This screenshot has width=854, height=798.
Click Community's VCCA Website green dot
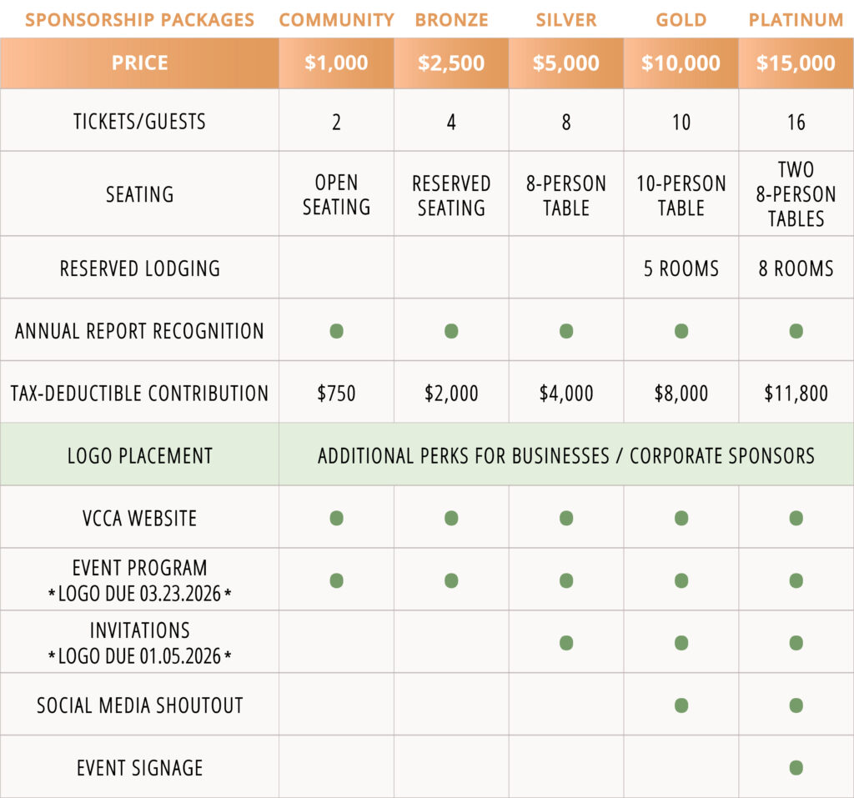(336, 518)
